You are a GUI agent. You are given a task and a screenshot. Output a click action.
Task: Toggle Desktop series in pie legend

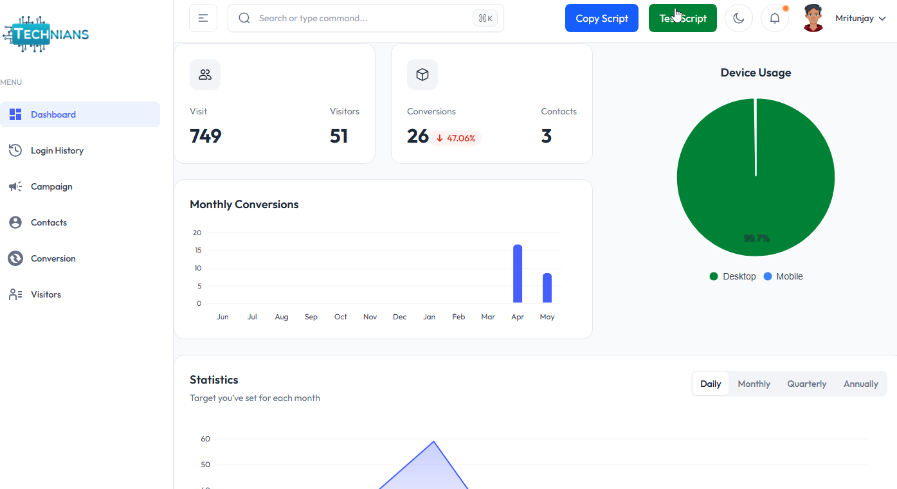tap(733, 276)
